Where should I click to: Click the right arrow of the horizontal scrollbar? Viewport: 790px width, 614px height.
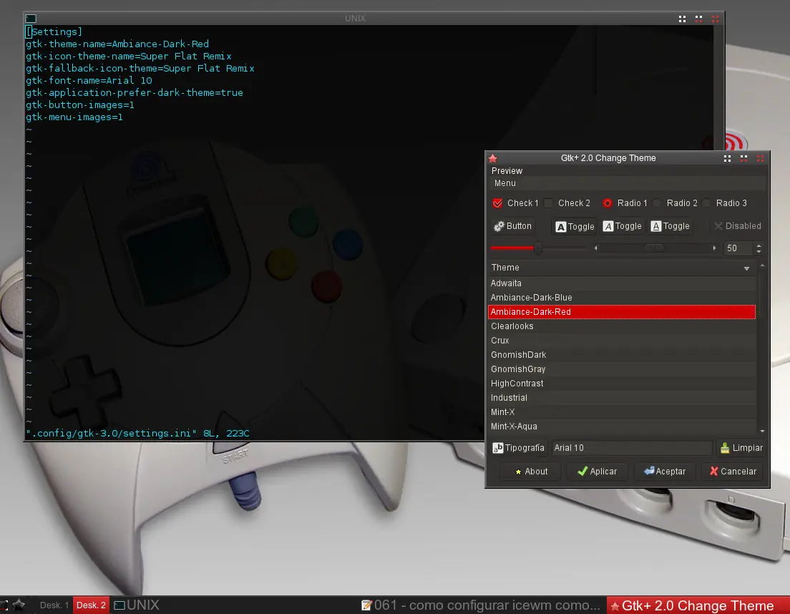[x=714, y=248]
